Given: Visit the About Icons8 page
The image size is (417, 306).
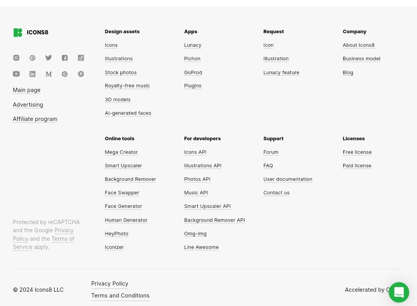Looking at the screenshot, I should (x=358, y=45).
